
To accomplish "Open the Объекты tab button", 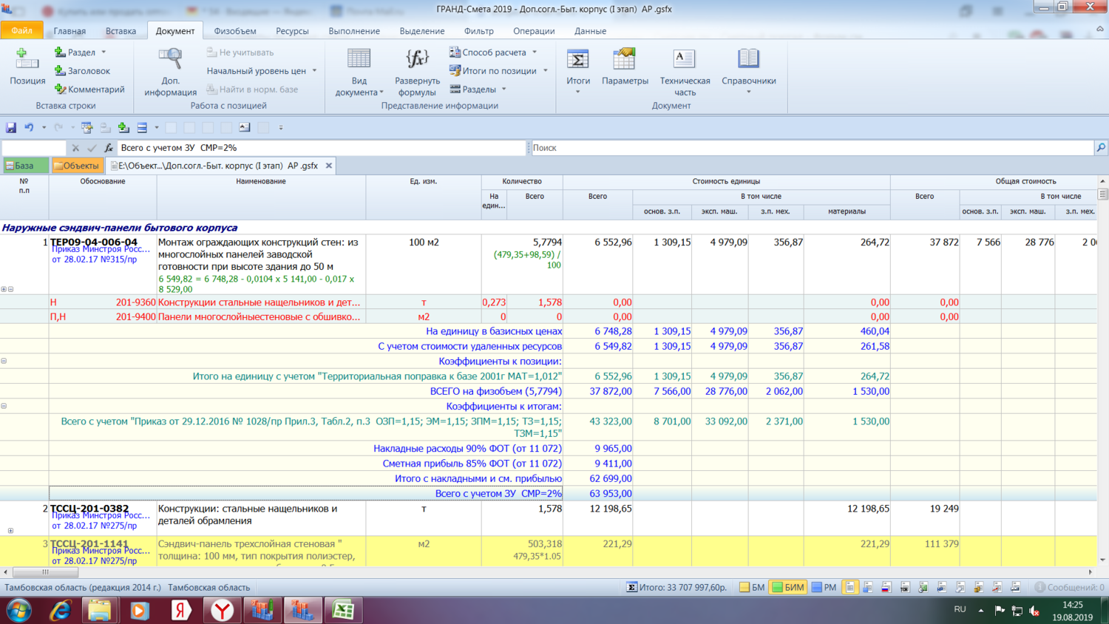I will tap(77, 166).
